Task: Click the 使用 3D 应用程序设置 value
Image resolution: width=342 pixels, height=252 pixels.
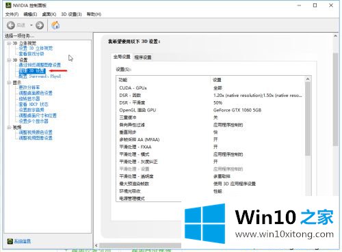Action: pyautogui.click(x=235, y=184)
